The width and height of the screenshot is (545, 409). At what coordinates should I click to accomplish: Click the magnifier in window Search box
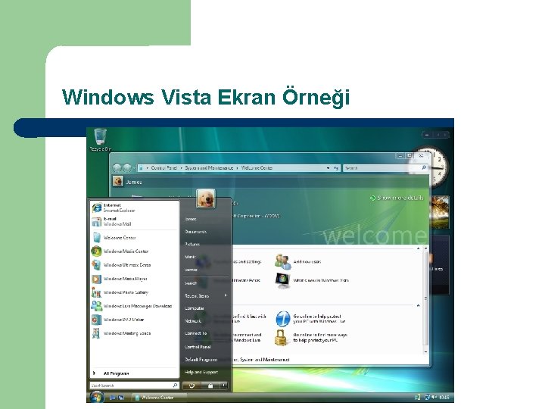pyautogui.click(x=424, y=167)
